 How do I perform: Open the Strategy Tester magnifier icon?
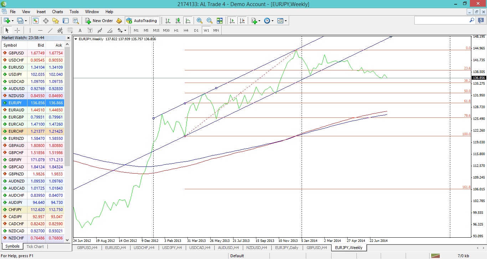point(76,21)
